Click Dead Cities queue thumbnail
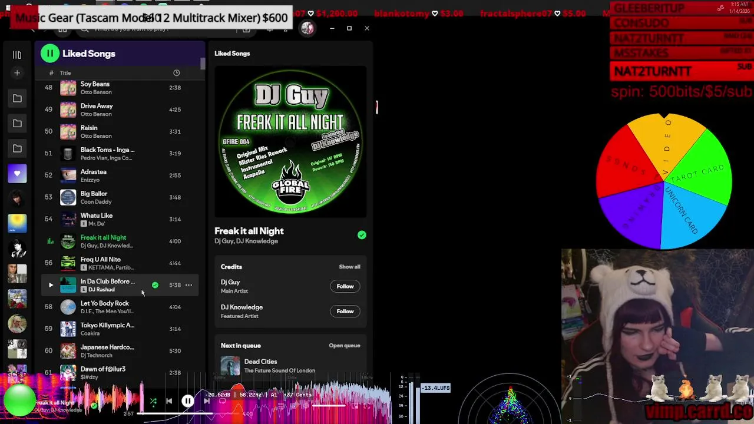Viewport: 754px width, 424px height. pyautogui.click(x=230, y=366)
